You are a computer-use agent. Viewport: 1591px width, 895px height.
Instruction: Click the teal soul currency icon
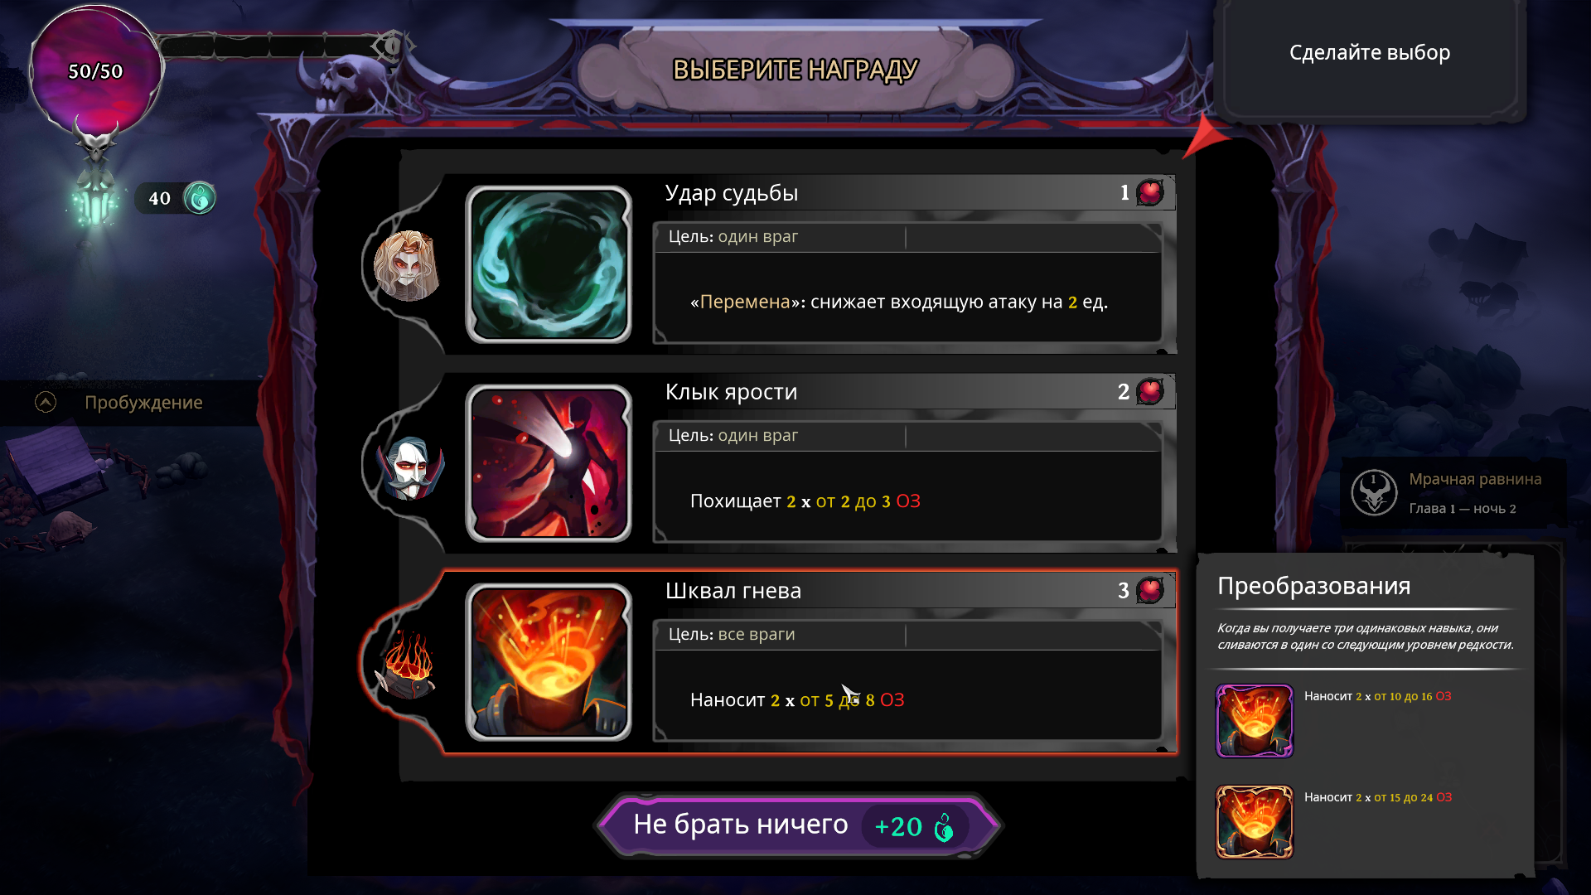(200, 198)
